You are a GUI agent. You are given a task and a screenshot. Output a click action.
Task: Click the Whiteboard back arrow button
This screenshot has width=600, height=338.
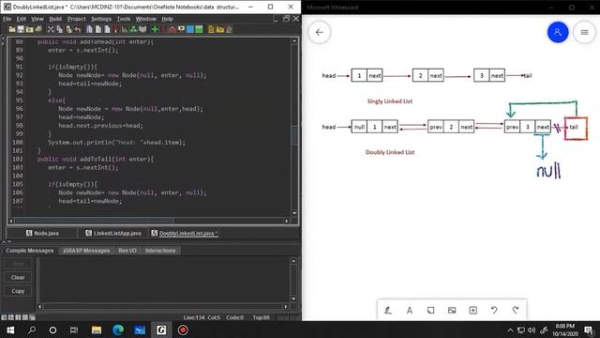[319, 33]
